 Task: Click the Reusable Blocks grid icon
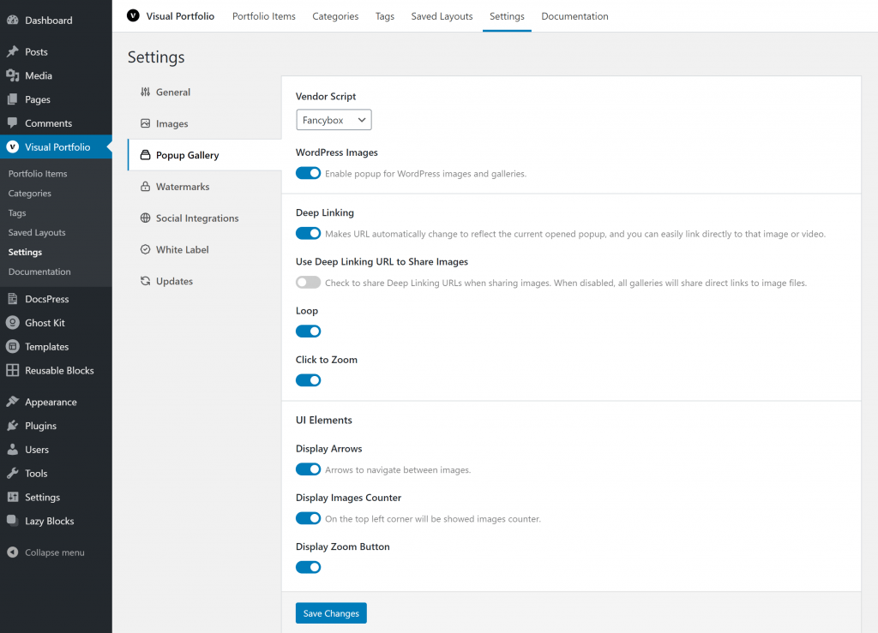pos(12,370)
